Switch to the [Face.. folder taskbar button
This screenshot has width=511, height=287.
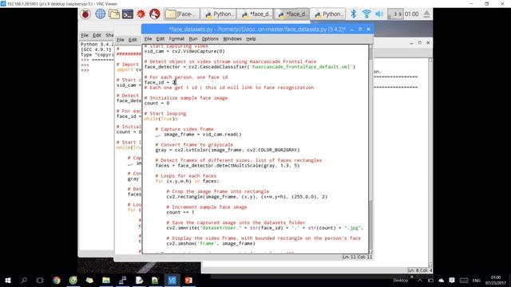[181, 14]
